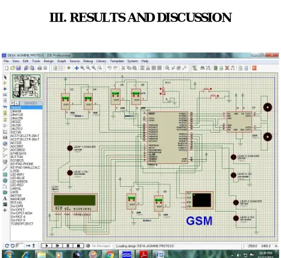Open the Design menu
The image size is (281, 258).
click(49, 61)
